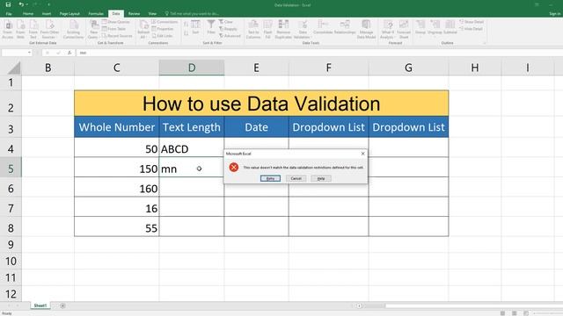This screenshot has width=563, height=316.
Task: Click the From Web icon
Action: tap(20, 29)
